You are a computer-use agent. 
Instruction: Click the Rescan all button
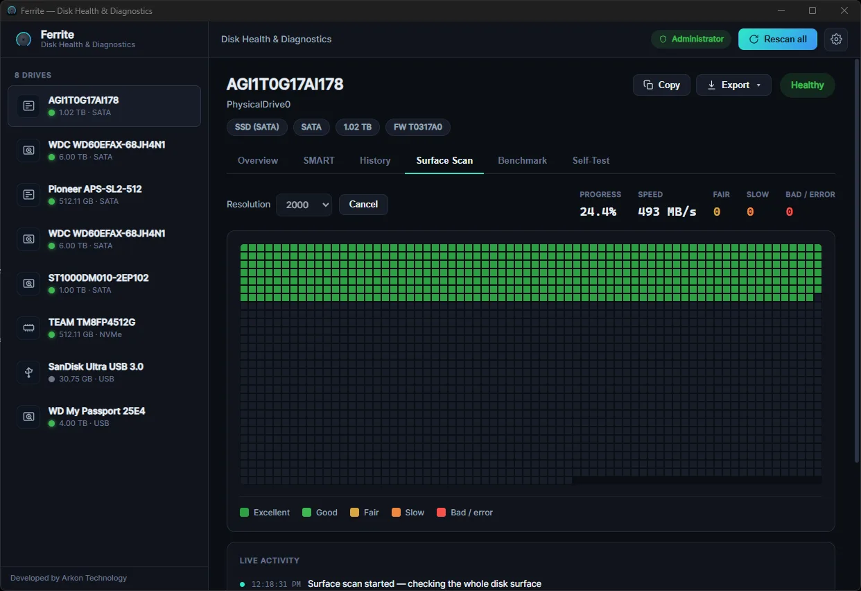[778, 40]
